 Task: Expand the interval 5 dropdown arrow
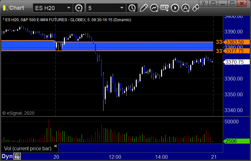122,8
